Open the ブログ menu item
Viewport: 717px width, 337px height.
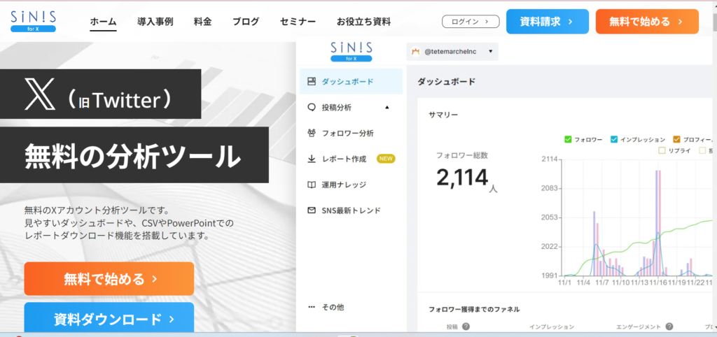tap(246, 22)
